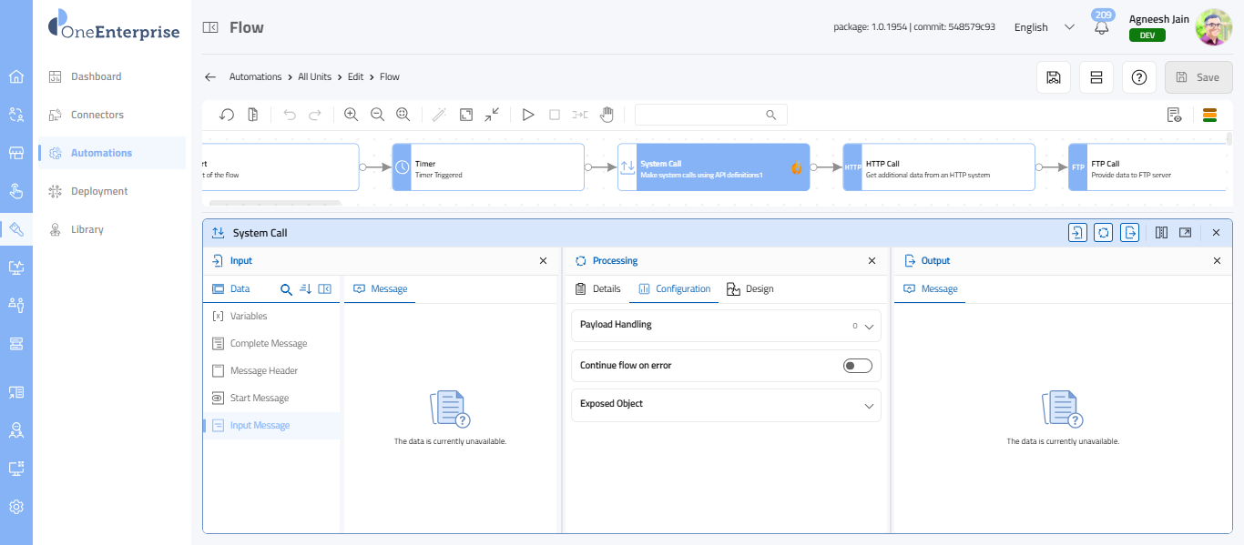Click the help question mark icon
This screenshot has height=545, width=1244.
coord(1138,77)
